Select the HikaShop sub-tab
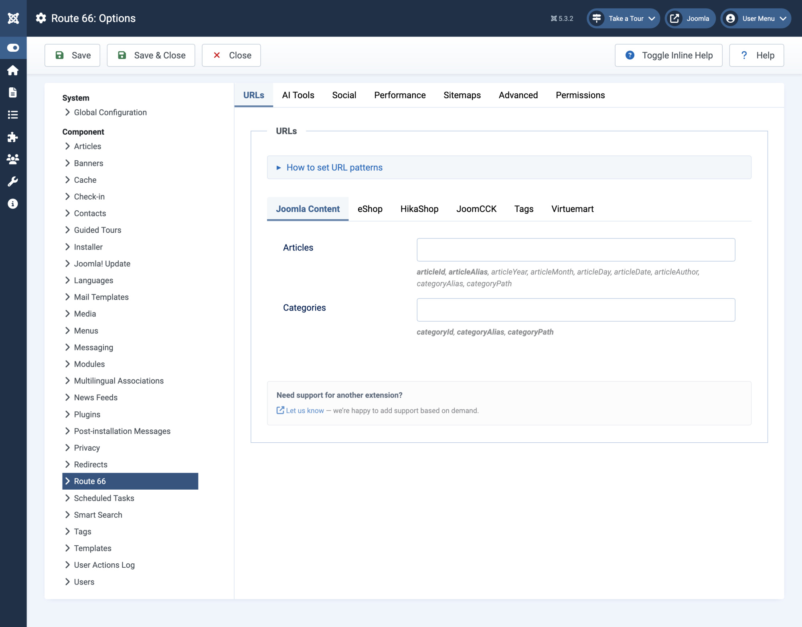 (419, 209)
